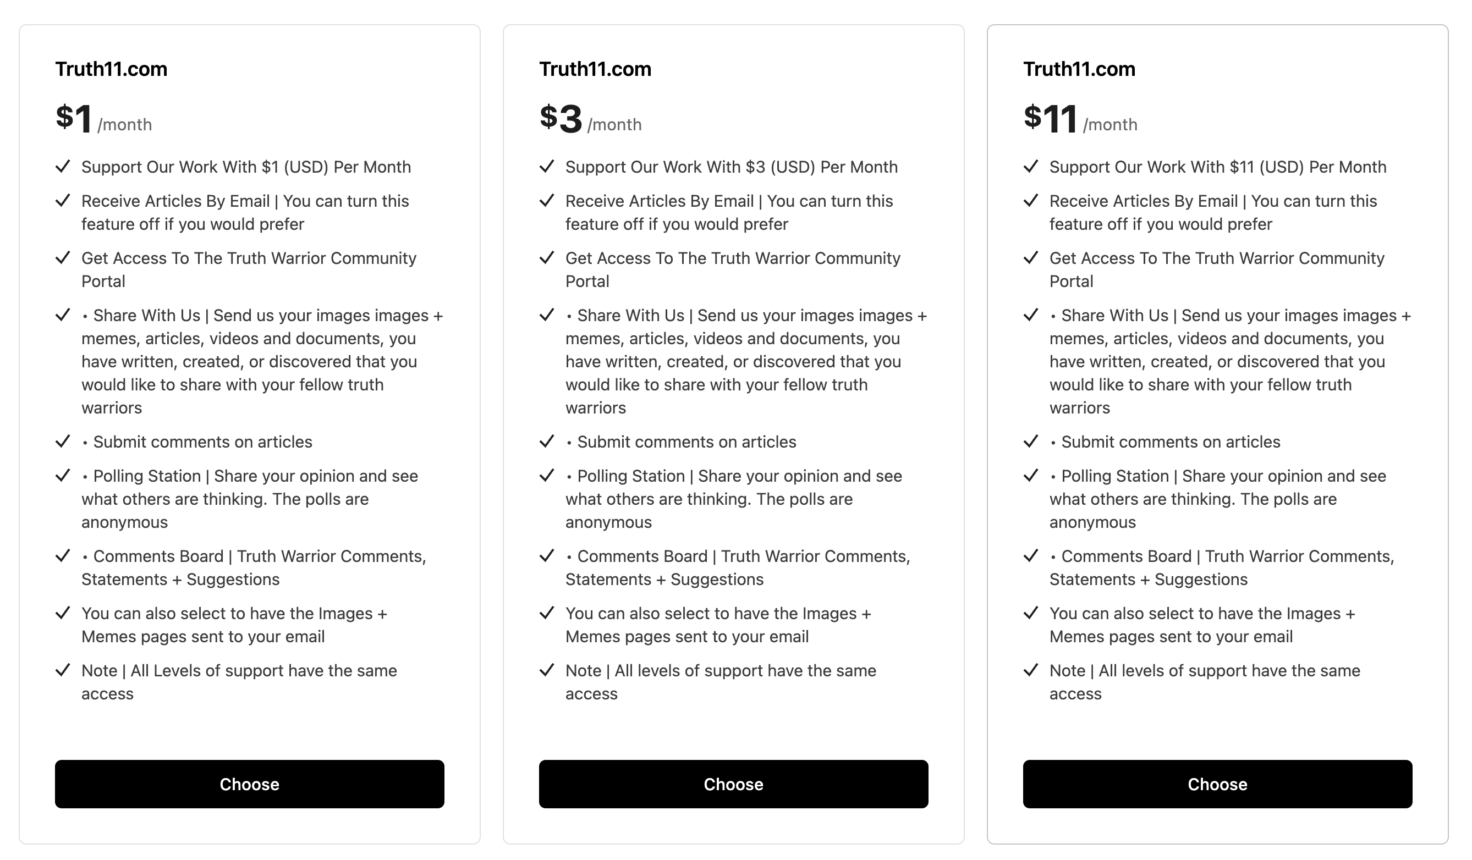Screen dimensions: 1472x860
Task: Choose the $3 per month plan
Action: [733, 784]
